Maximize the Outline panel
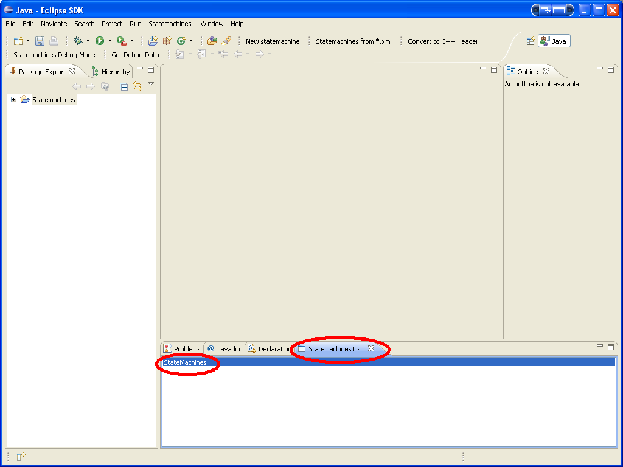Screen dimensions: 623x467 611,70
